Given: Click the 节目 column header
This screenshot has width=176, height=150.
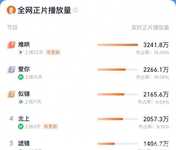Looking at the screenshot, I should click(x=12, y=27).
